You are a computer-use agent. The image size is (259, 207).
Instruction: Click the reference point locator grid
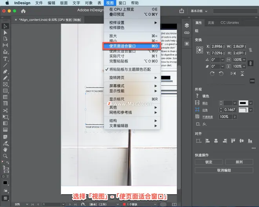pos(199,50)
